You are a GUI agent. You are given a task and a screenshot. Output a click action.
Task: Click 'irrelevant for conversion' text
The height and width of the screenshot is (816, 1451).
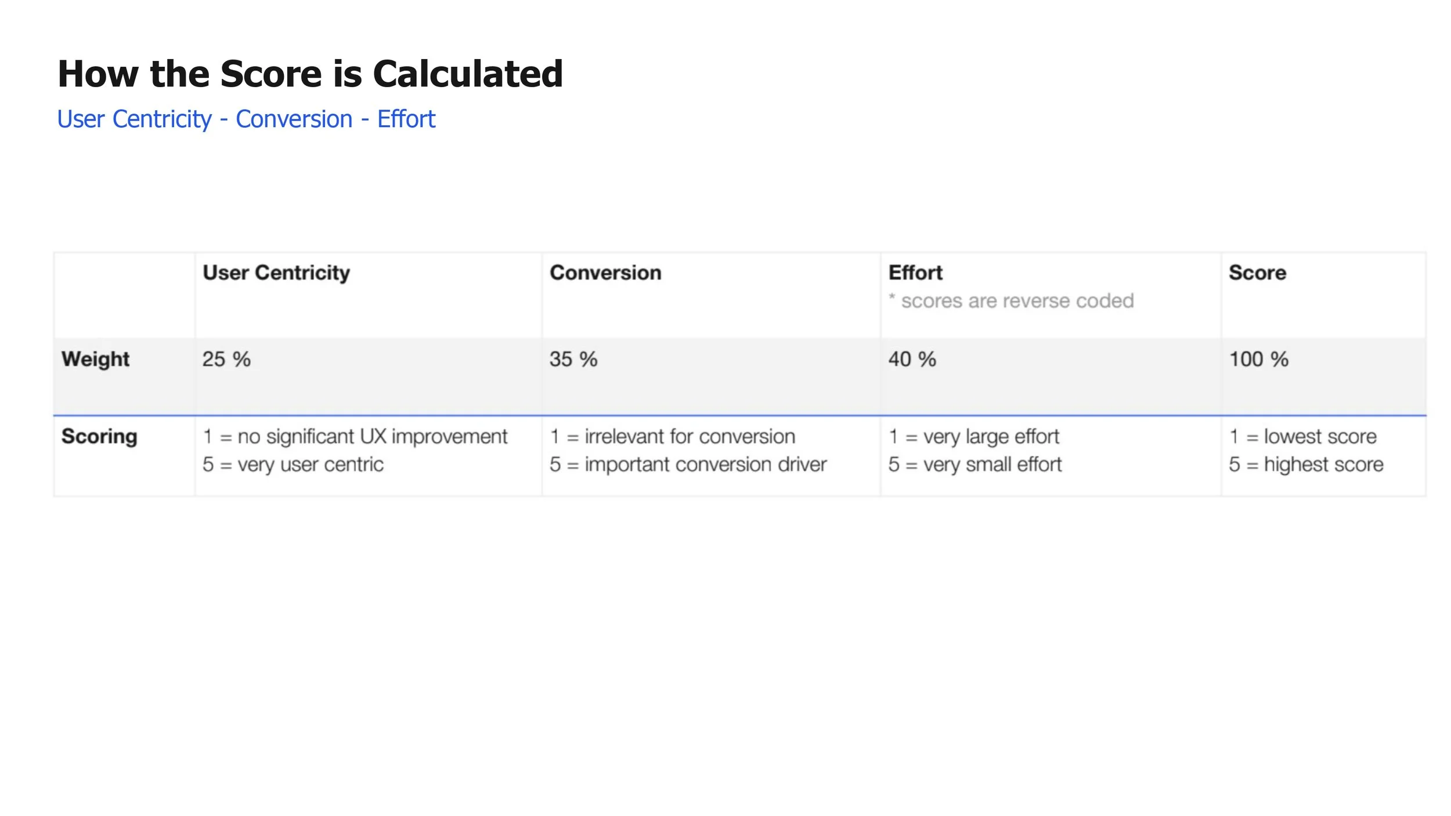690,437
